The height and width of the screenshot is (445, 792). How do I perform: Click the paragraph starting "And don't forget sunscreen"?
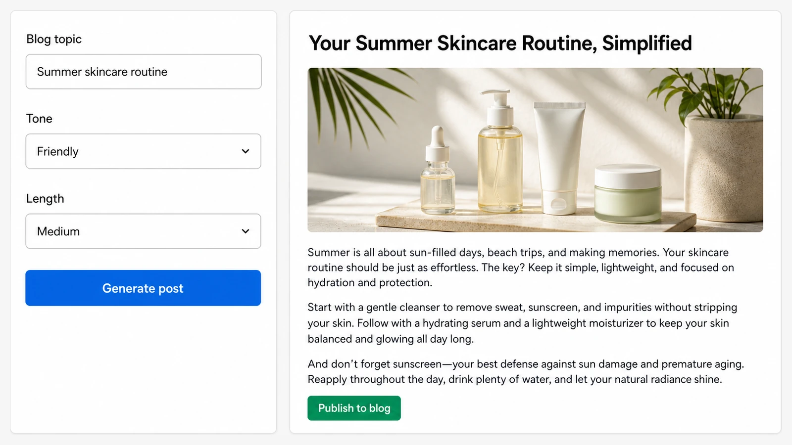(x=526, y=371)
